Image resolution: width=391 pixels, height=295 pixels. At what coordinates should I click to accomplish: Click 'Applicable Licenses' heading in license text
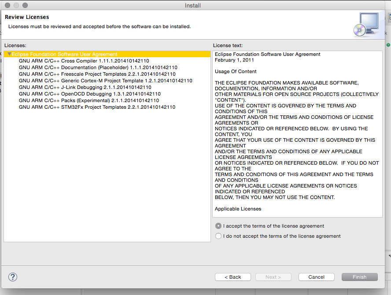[238, 209]
